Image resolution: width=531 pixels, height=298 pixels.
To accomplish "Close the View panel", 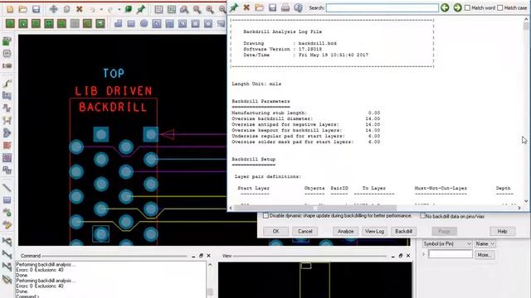I will click(408, 256).
